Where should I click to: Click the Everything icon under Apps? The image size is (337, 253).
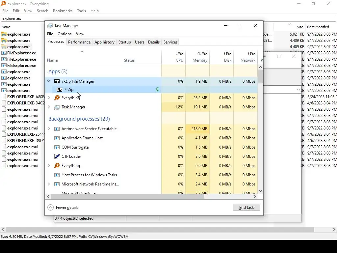pos(57,98)
